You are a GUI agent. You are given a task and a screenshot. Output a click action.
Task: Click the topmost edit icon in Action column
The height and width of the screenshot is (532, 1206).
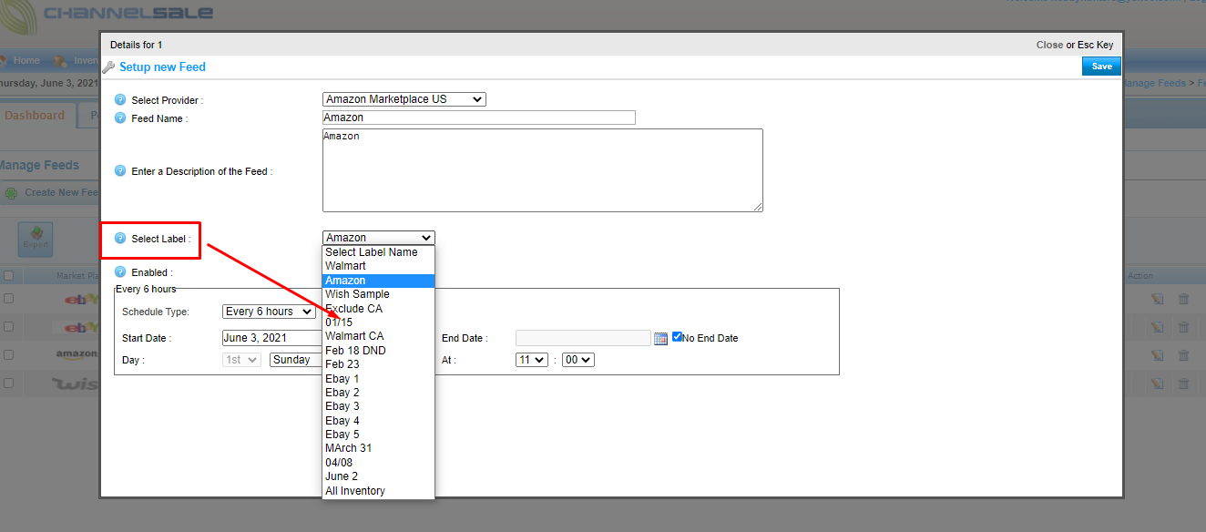click(x=1158, y=299)
